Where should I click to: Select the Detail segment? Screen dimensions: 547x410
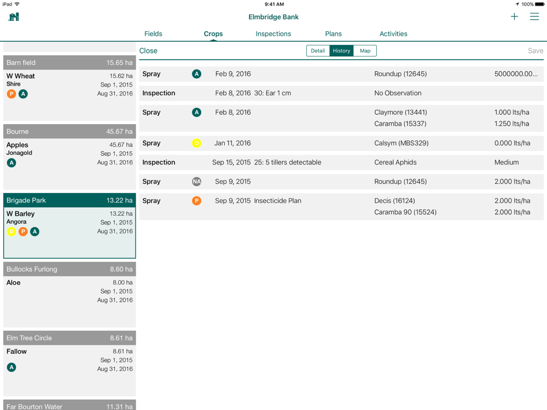click(x=318, y=51)
